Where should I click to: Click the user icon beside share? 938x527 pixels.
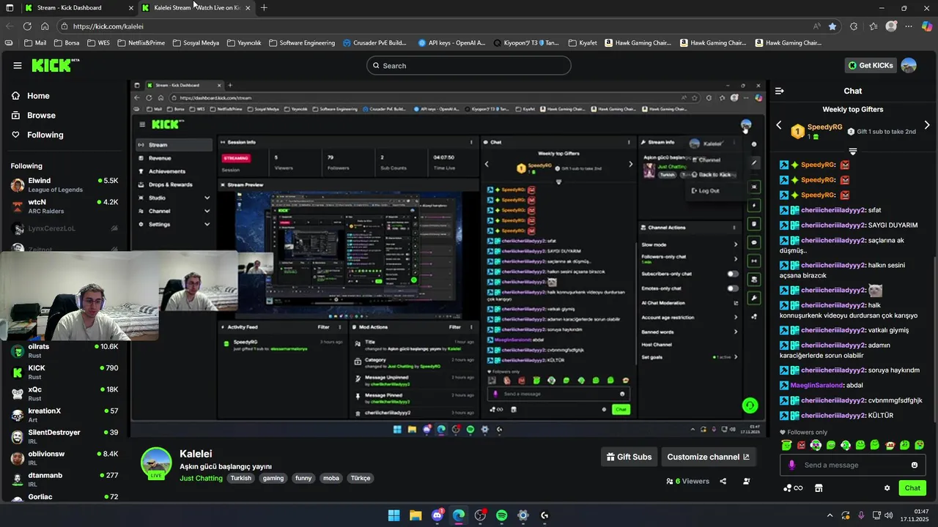pyautogui.click(x=747, y=482)
